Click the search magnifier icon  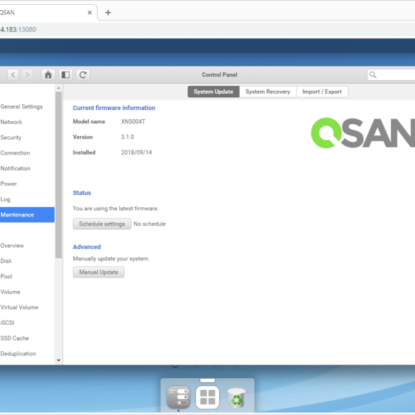[373, 75]
